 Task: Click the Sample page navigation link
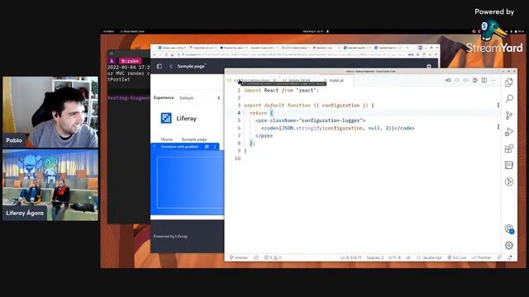tap(194, 139)
